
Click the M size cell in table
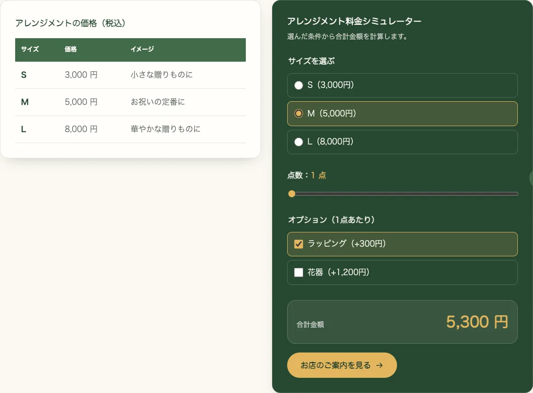click(25, 102)
